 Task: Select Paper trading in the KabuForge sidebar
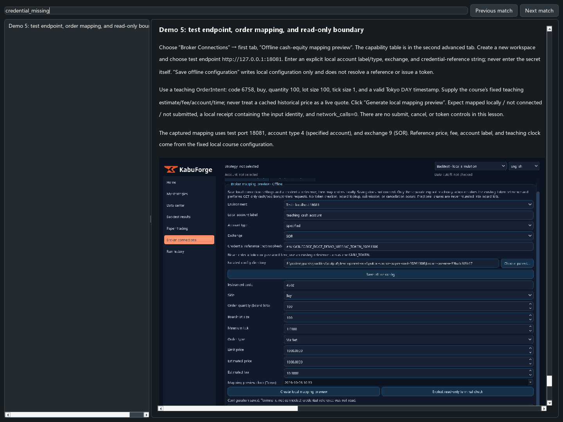[x=177, y=229]
